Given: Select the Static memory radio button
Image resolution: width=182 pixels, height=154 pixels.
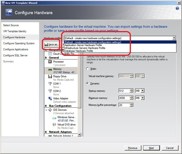Looking at the screenshot, I should pyautogui.click(x=87, y=69).
